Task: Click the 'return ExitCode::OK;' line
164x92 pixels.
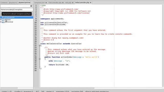Action: 59,65
